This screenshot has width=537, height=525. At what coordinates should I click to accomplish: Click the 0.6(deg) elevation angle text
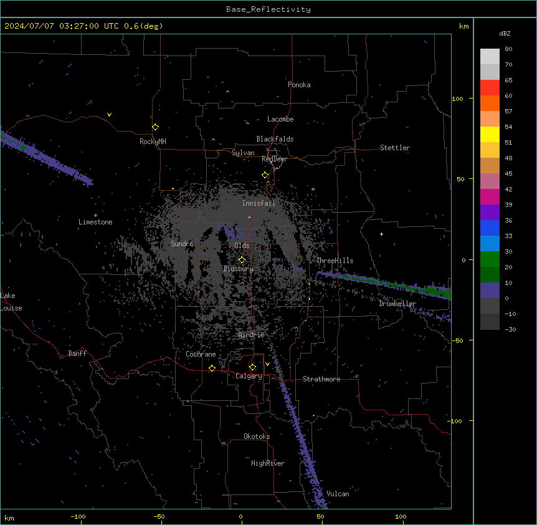(x=143, y=26)
